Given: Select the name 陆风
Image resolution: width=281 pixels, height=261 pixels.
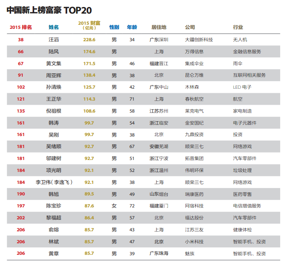Looking at the screenshot, I should pos(54,52).
